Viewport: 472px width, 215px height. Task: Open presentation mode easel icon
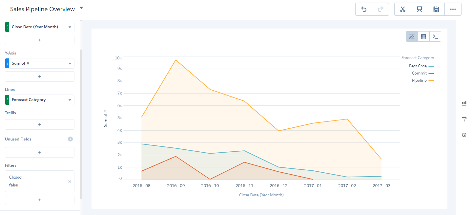tap(420, 9)
